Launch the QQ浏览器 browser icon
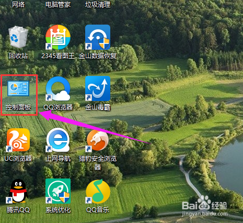This screenshot has height=223, width=243. coord(58,88)
